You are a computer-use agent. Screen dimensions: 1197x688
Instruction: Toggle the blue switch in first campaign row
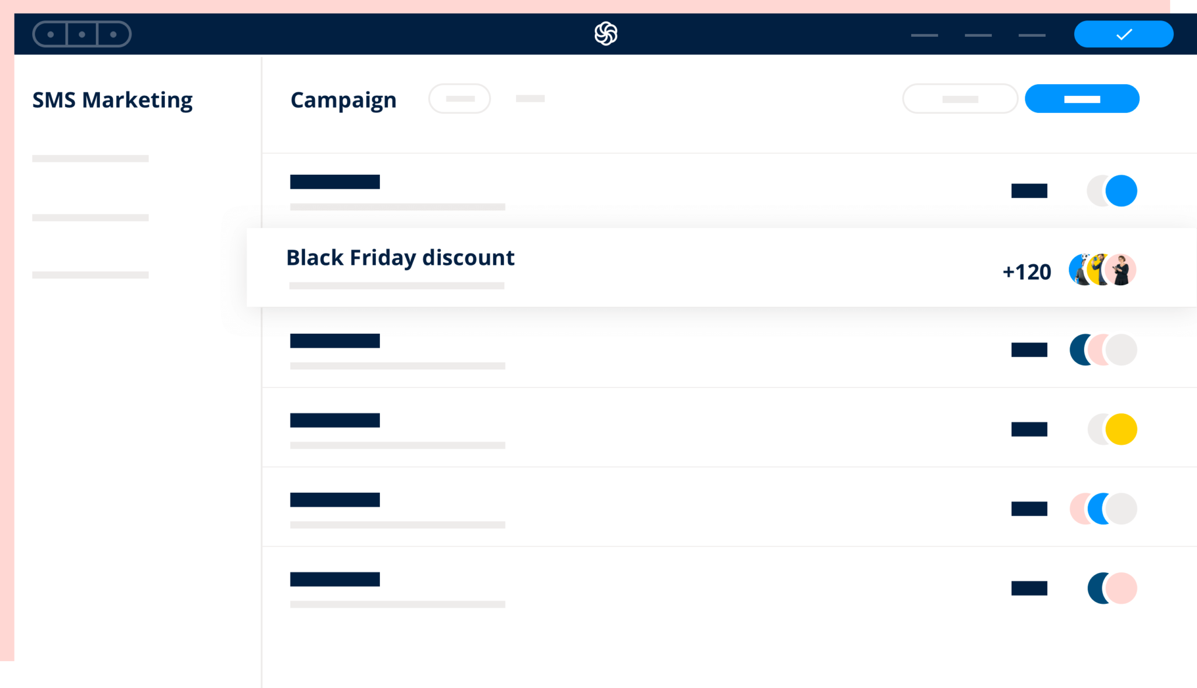1112,191
